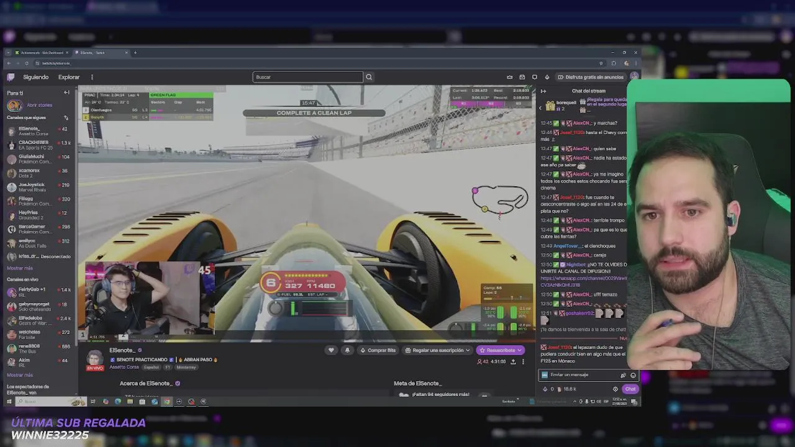Image resolution: width=795 pixels, height=447 pixels.
Task: Open the Bits icon in top bar
Action: 547,77
